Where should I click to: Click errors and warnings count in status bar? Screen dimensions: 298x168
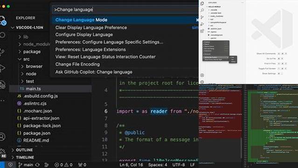(x=63, y=165)
